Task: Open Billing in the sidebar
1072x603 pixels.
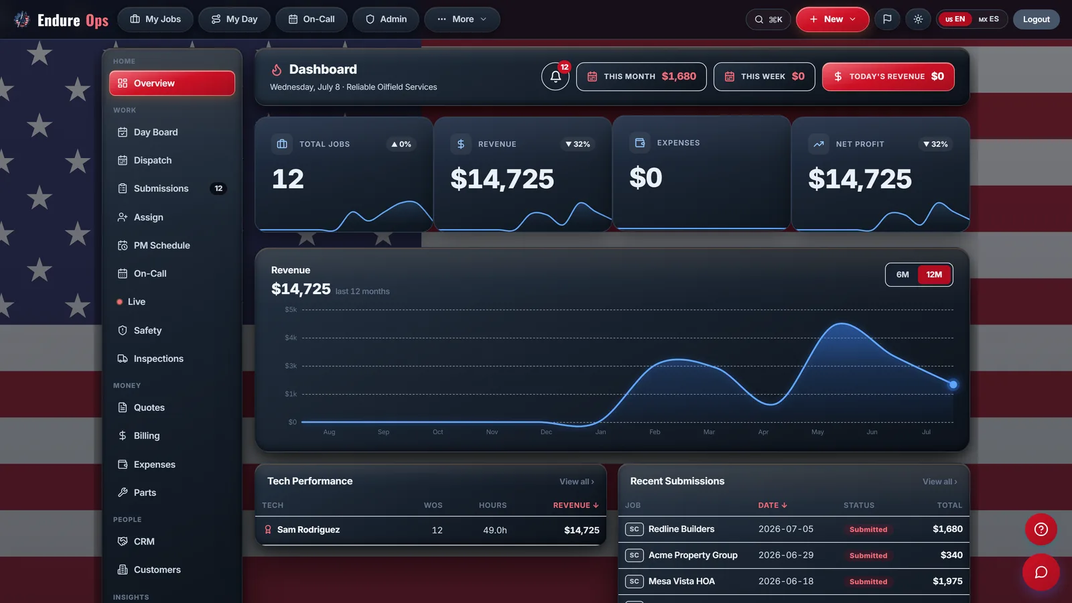Action: coord(172,435)
